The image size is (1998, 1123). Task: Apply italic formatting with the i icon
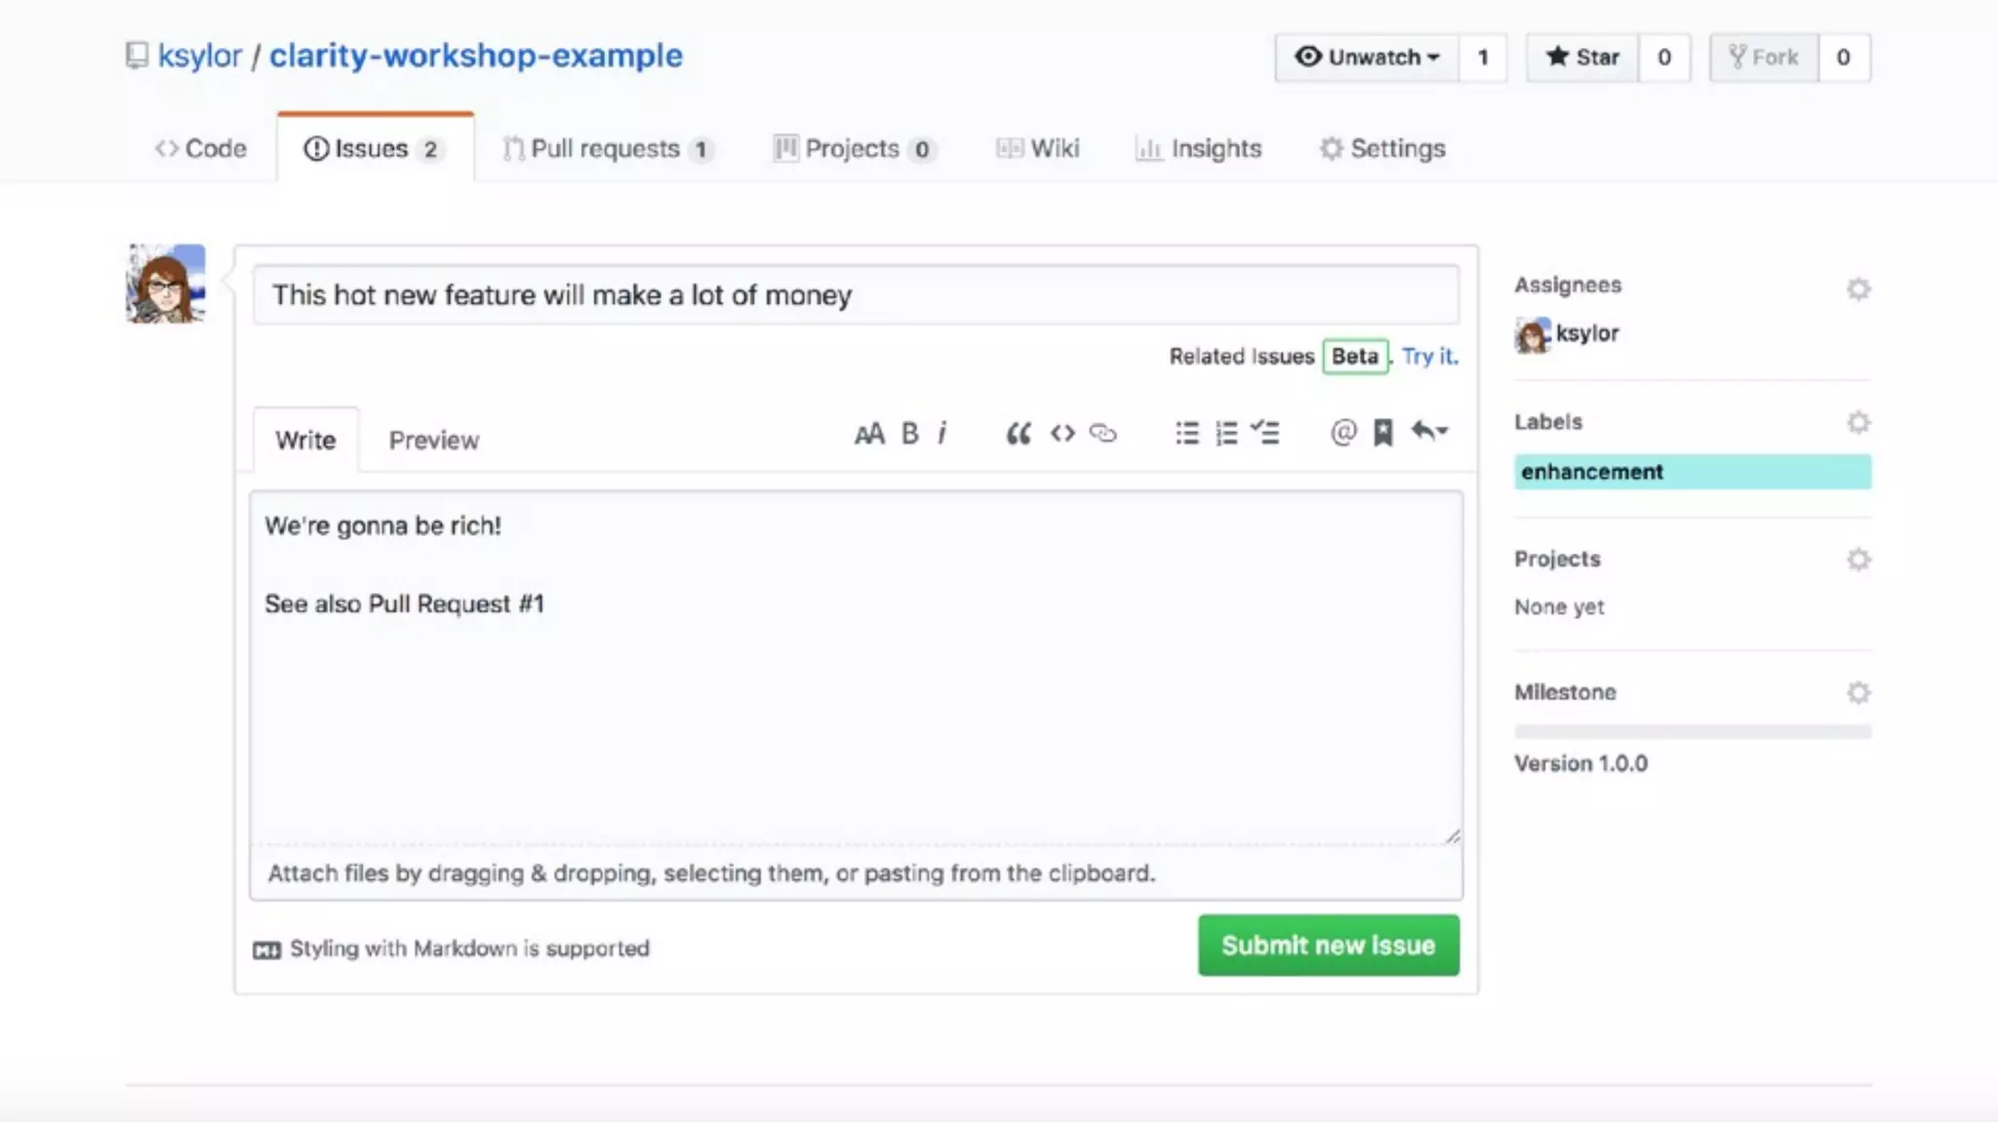click(942, 434)
